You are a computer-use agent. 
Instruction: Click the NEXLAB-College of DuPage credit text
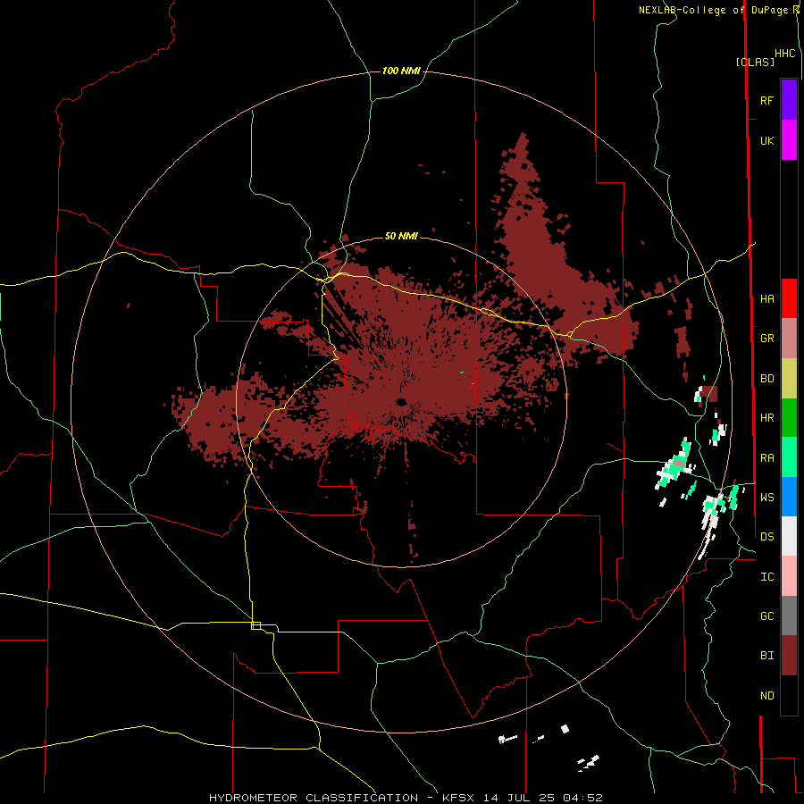[716, 10]
